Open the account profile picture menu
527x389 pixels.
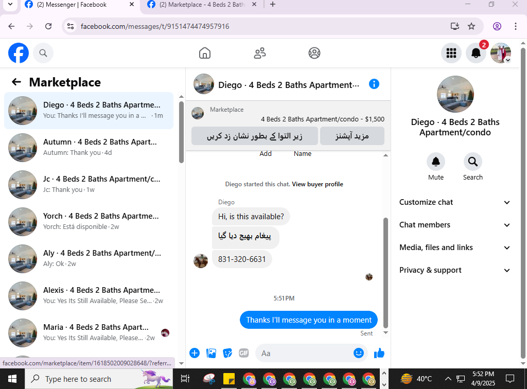(x=501, y=53)
